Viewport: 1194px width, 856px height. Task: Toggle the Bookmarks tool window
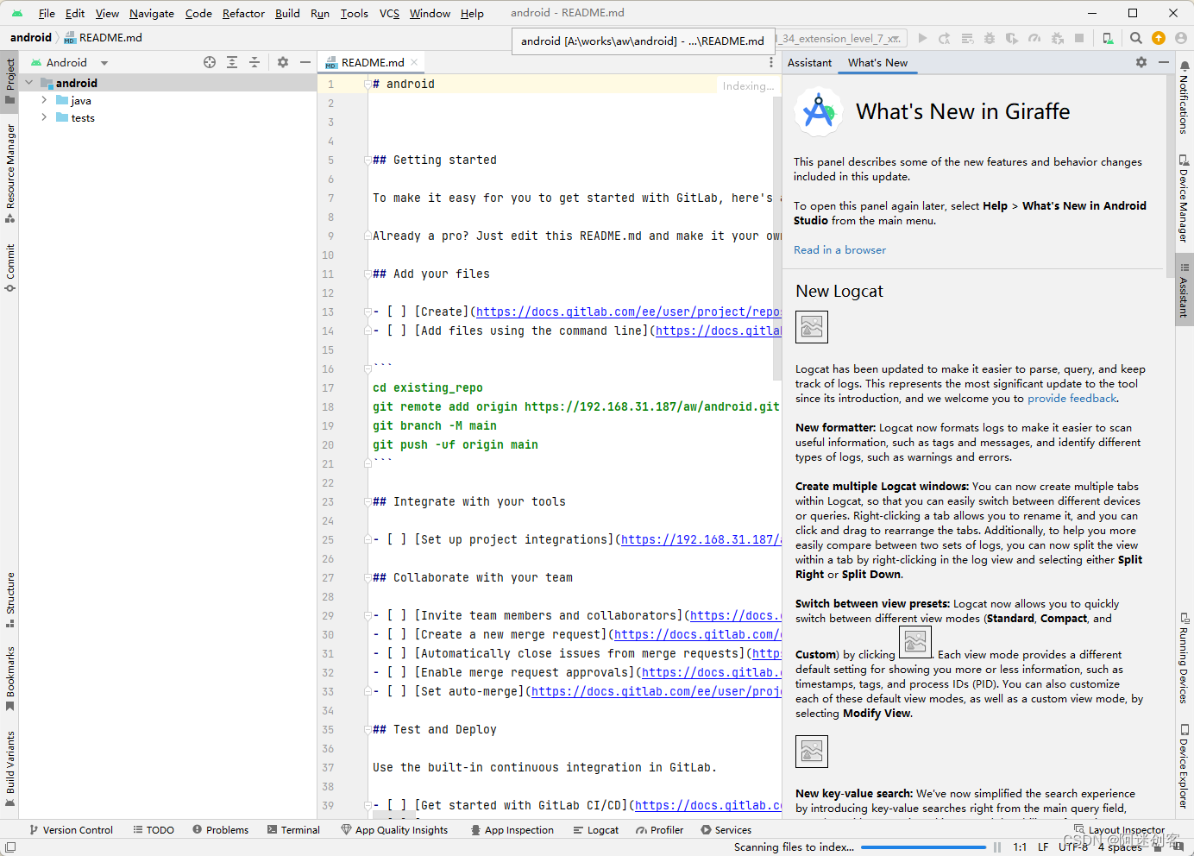pyautogui.click(x=9, y=678)
